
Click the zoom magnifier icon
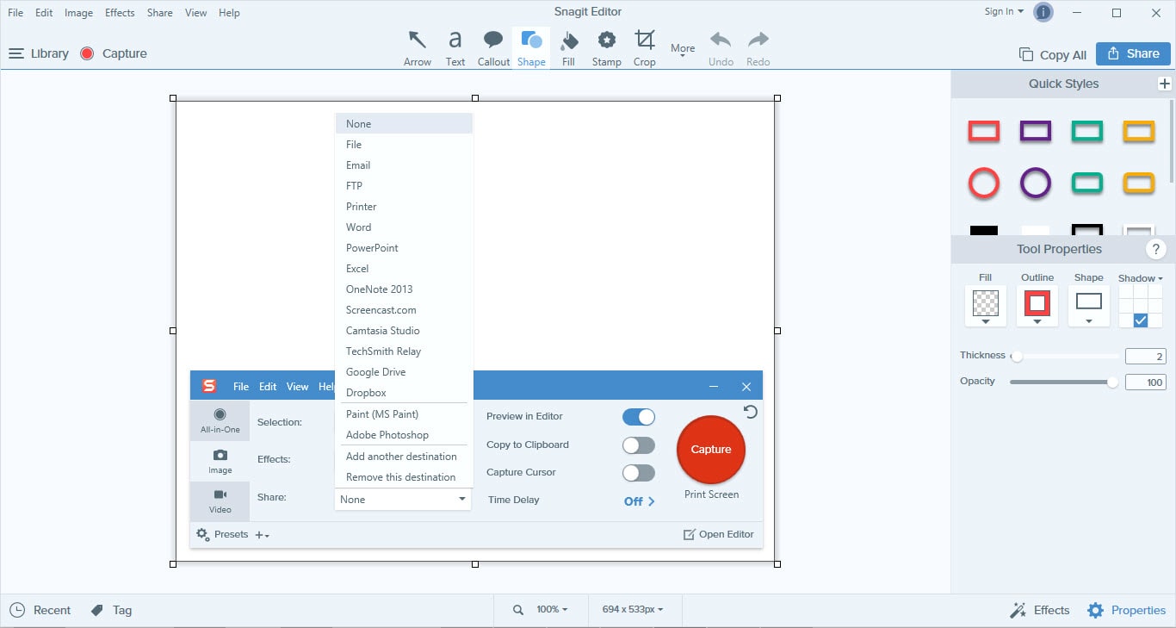click(518, 610)
